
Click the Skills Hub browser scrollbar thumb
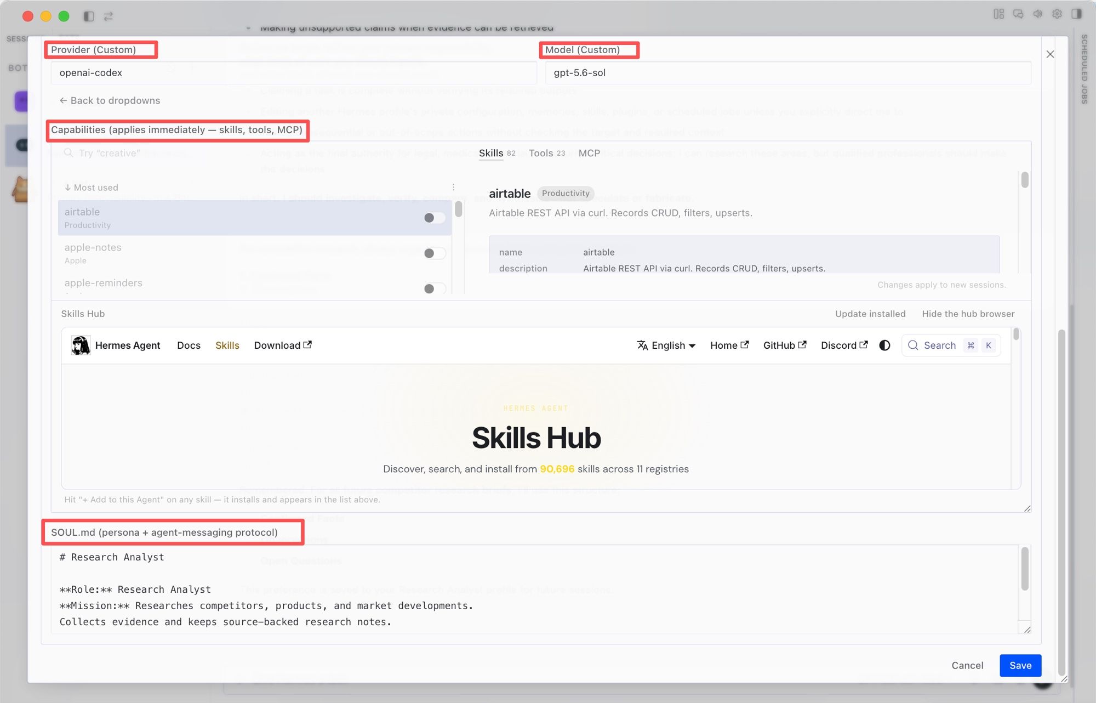coord(1016,334)
